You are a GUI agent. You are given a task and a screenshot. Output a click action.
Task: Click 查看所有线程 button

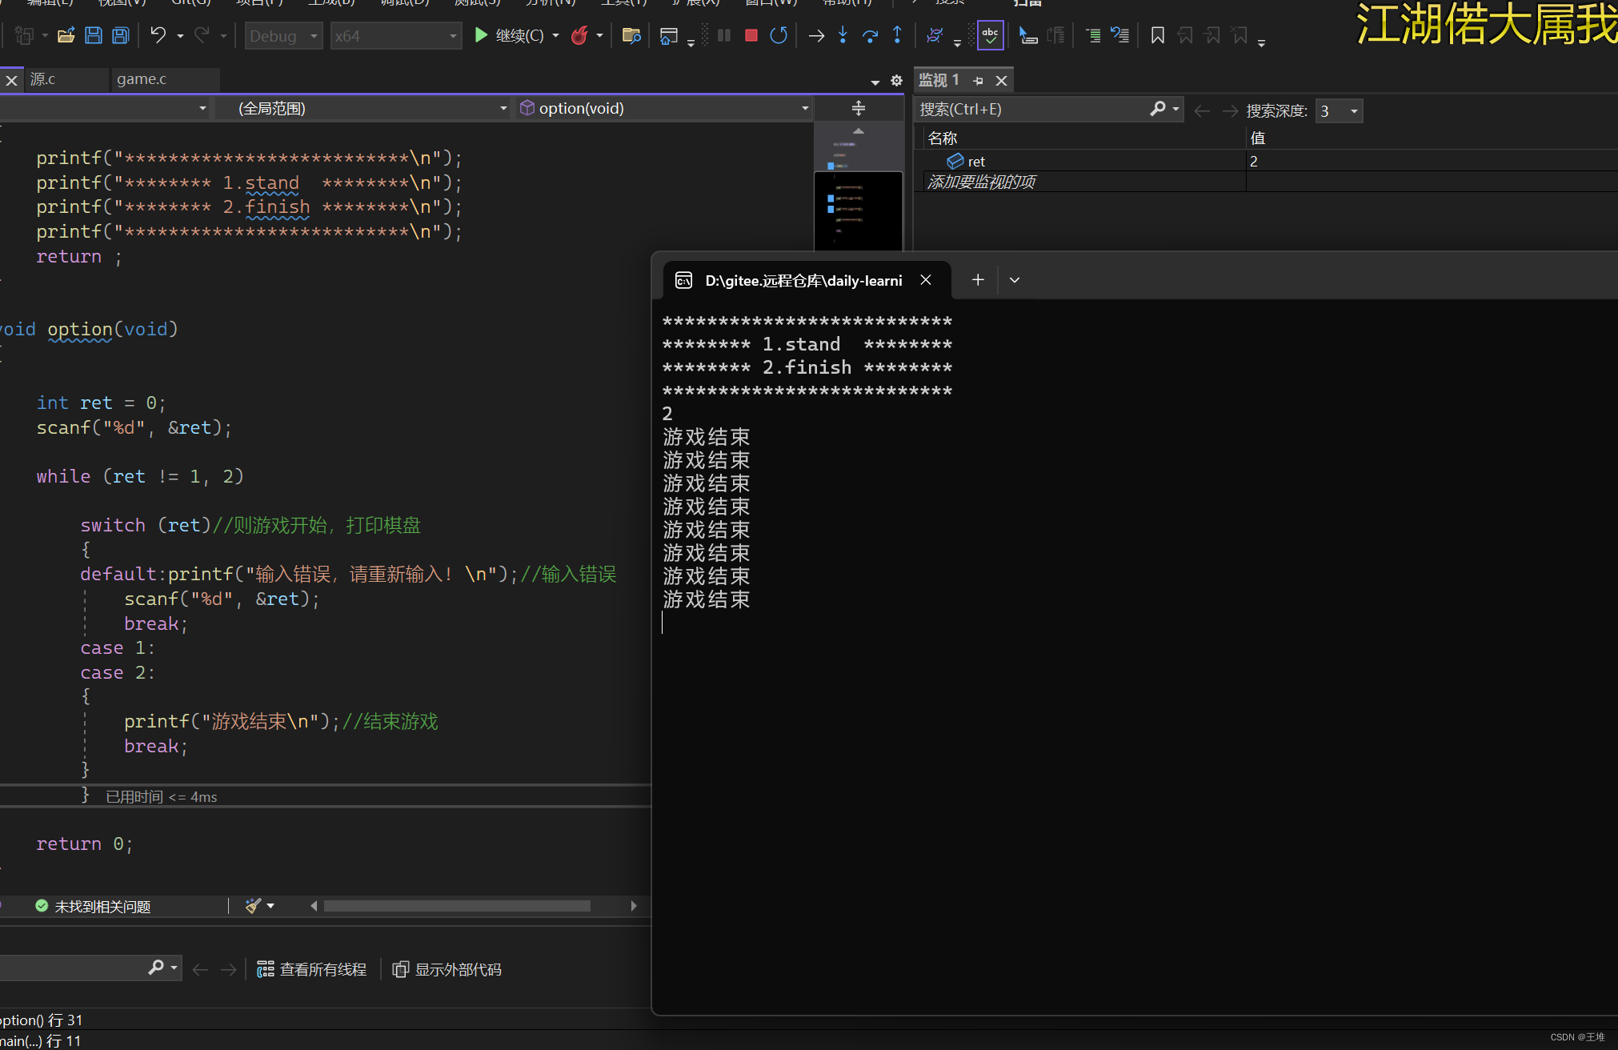click(x=312, y=969)
